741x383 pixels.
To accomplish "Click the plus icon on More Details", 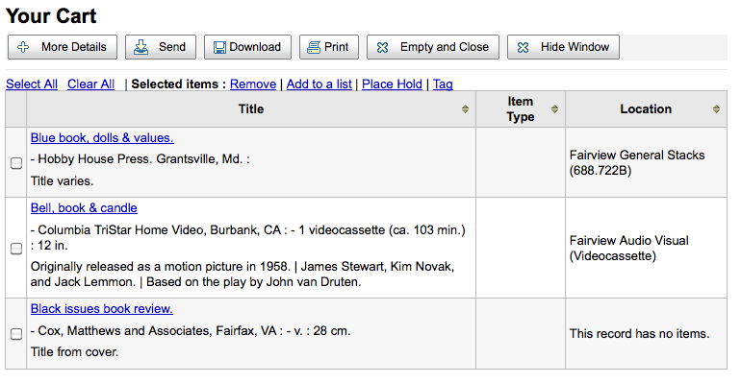I will pos(23,47).
